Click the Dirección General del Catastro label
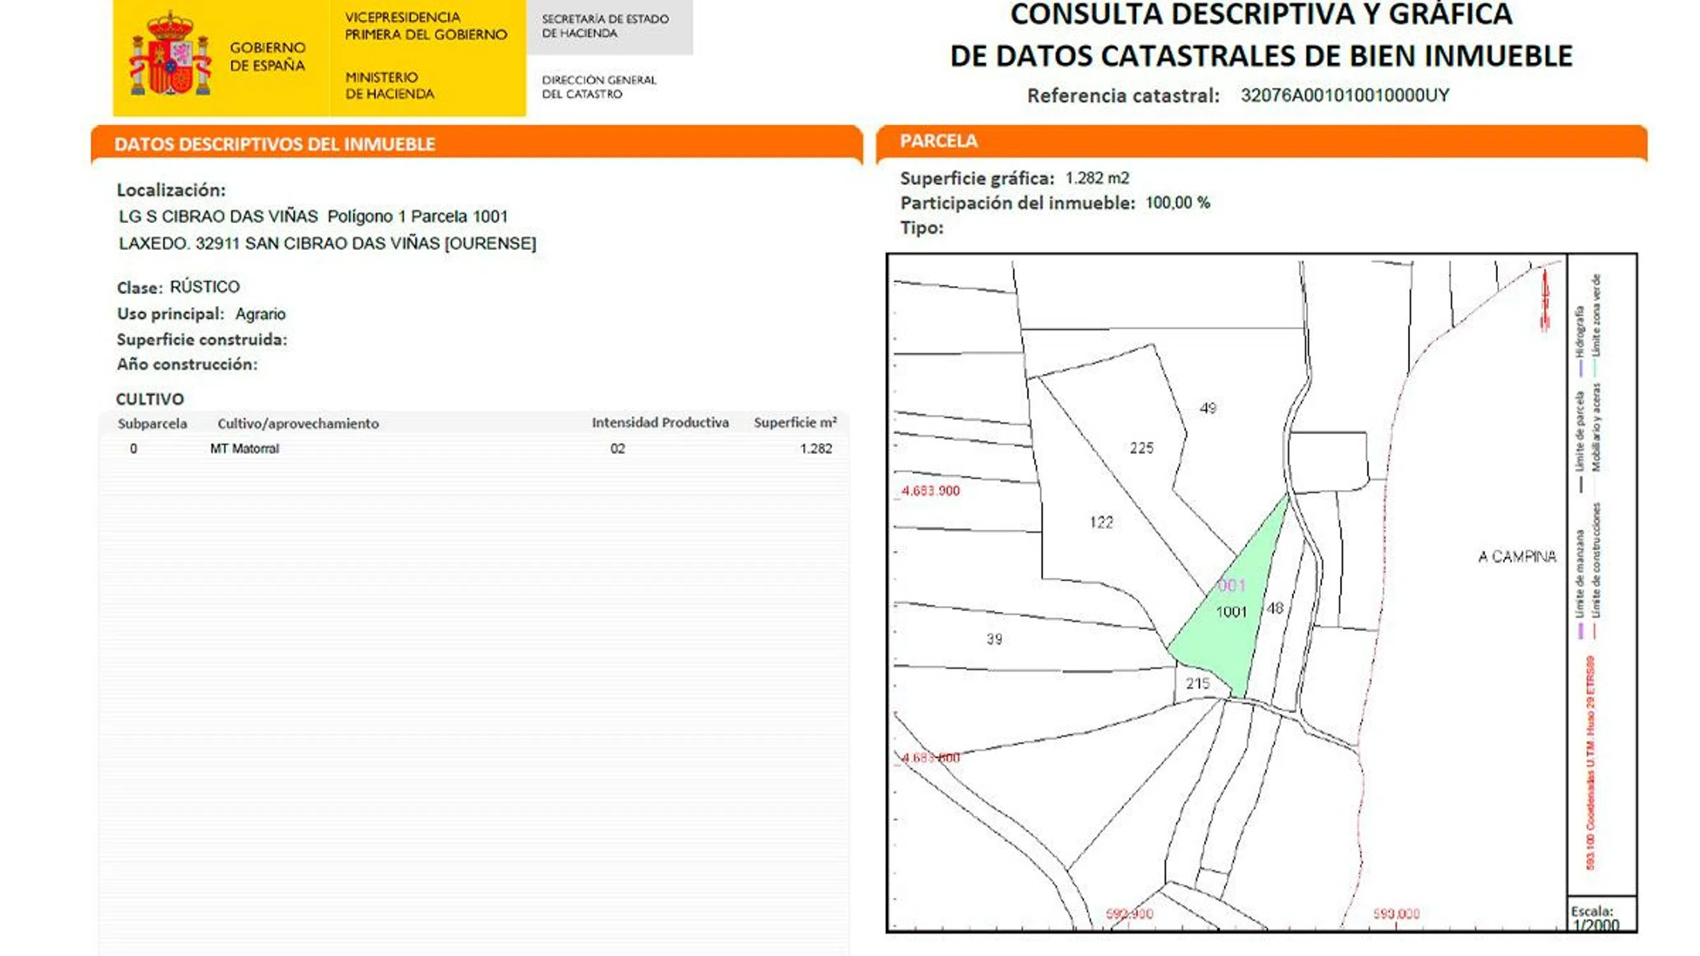This screenshot has width=1700, height=956. (x=599, y=87)
